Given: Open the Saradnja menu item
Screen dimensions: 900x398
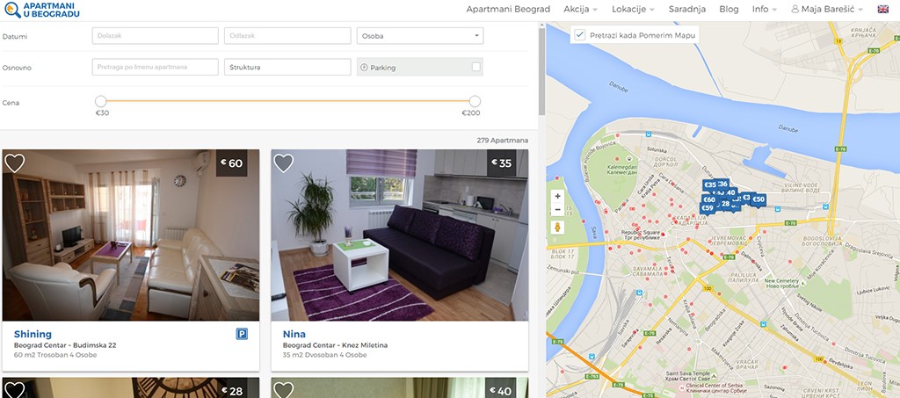Looking at the screenshot, I should (x=687, y=9).
